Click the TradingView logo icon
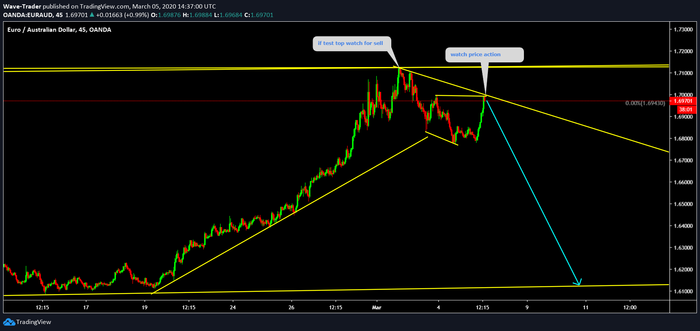700x331 pixels. click(x=9, y=322)
